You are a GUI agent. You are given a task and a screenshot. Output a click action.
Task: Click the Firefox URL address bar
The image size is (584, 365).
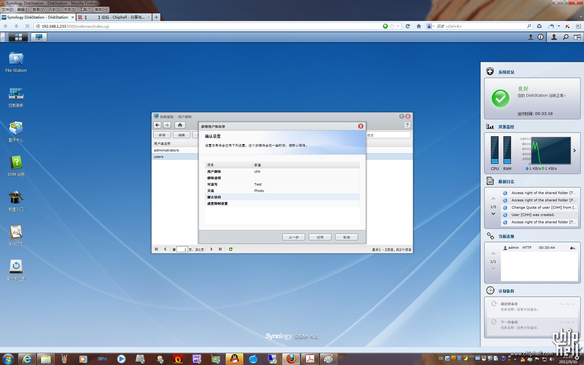pyautogui.click(x=210, y=26)
